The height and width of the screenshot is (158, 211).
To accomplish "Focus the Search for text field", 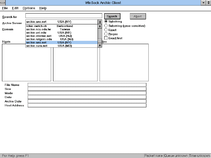I will pyautogui.click(x=64, y=16).
